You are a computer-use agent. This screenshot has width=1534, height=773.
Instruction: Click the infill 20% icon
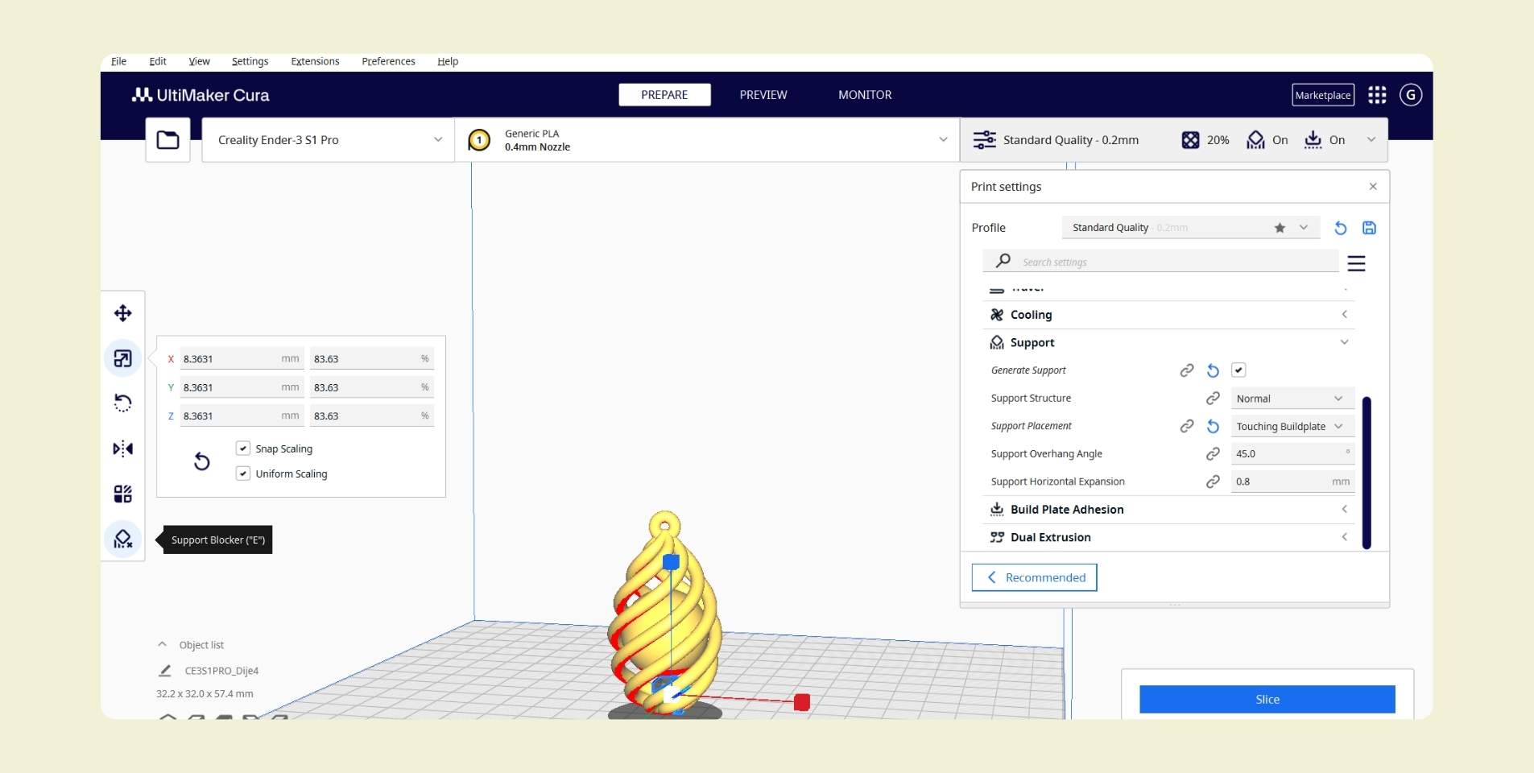(1190, 140)
